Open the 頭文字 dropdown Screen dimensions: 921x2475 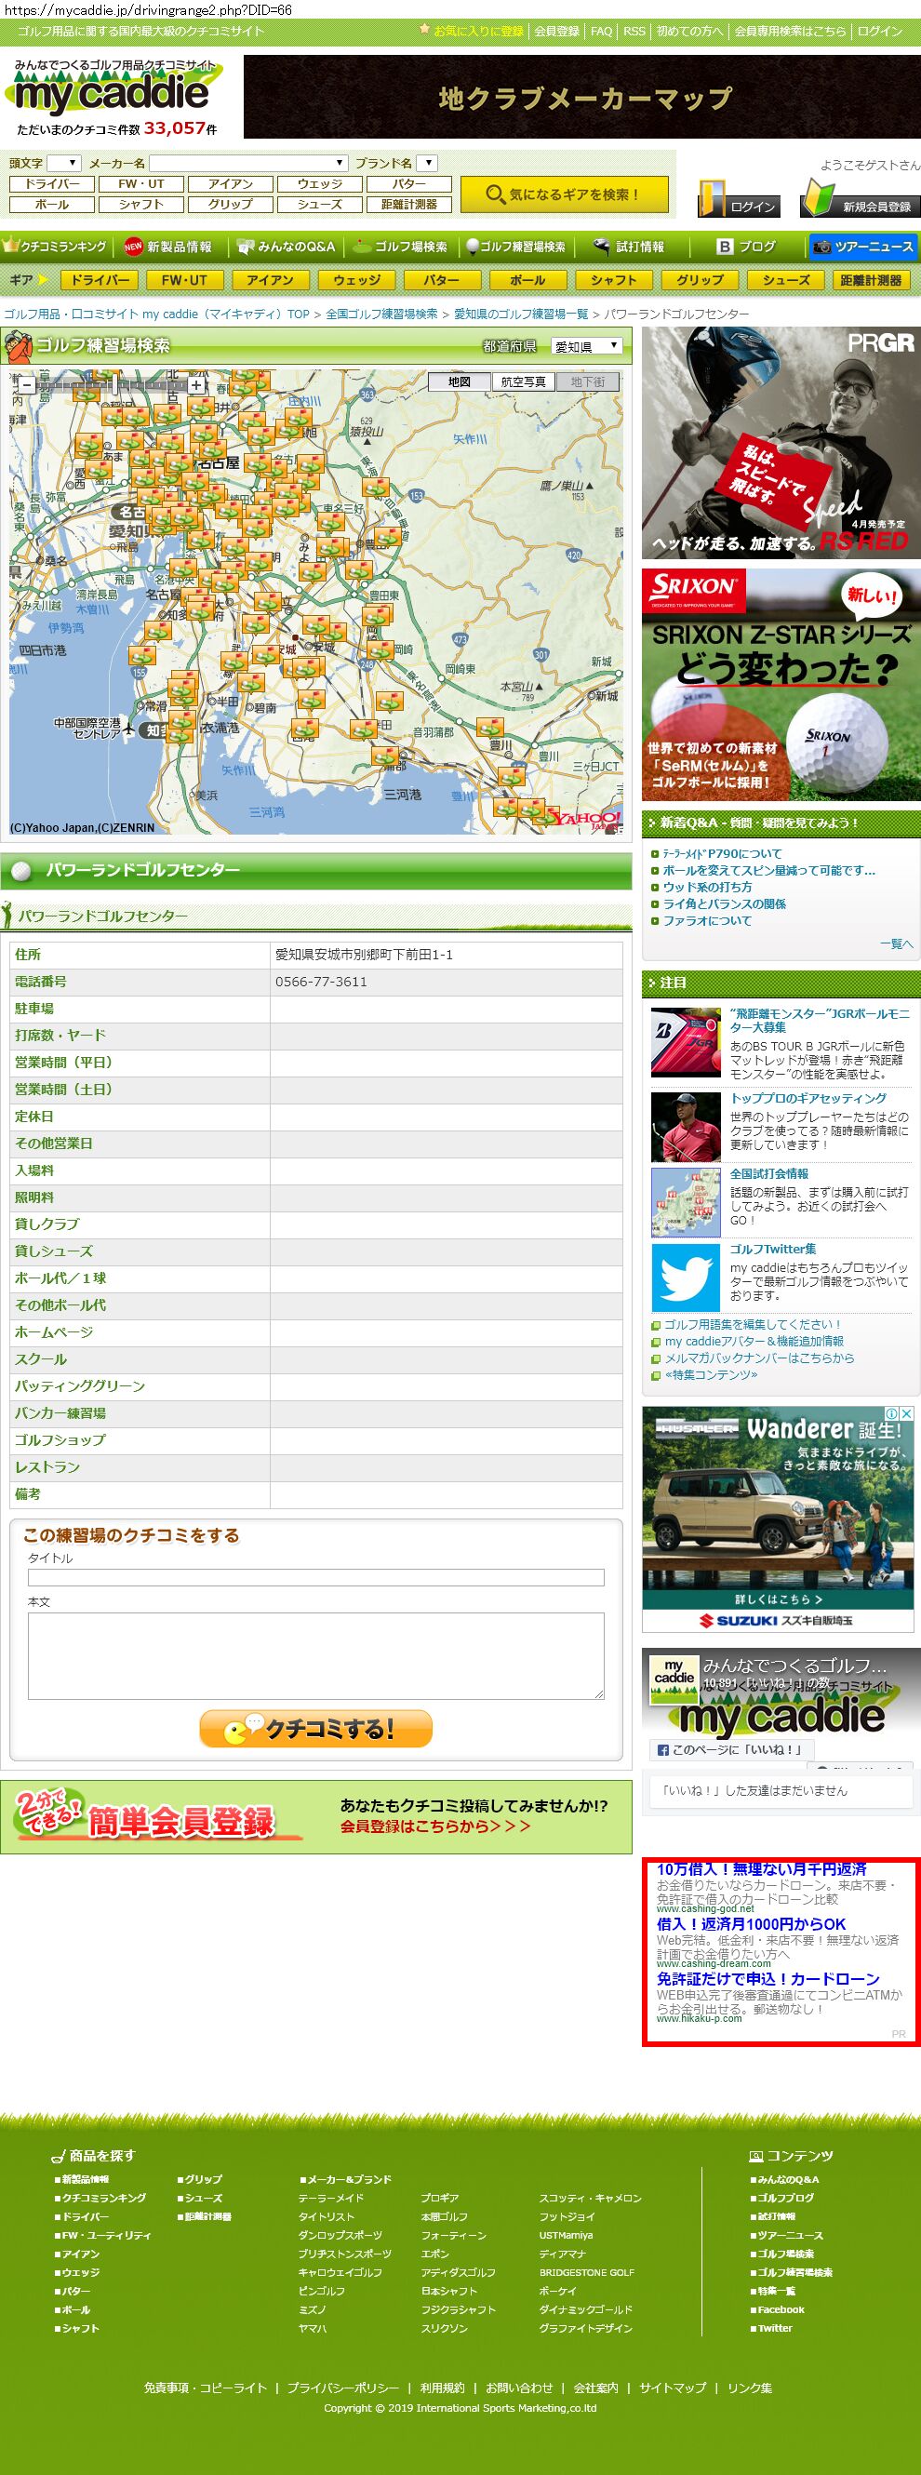(64, 164)
